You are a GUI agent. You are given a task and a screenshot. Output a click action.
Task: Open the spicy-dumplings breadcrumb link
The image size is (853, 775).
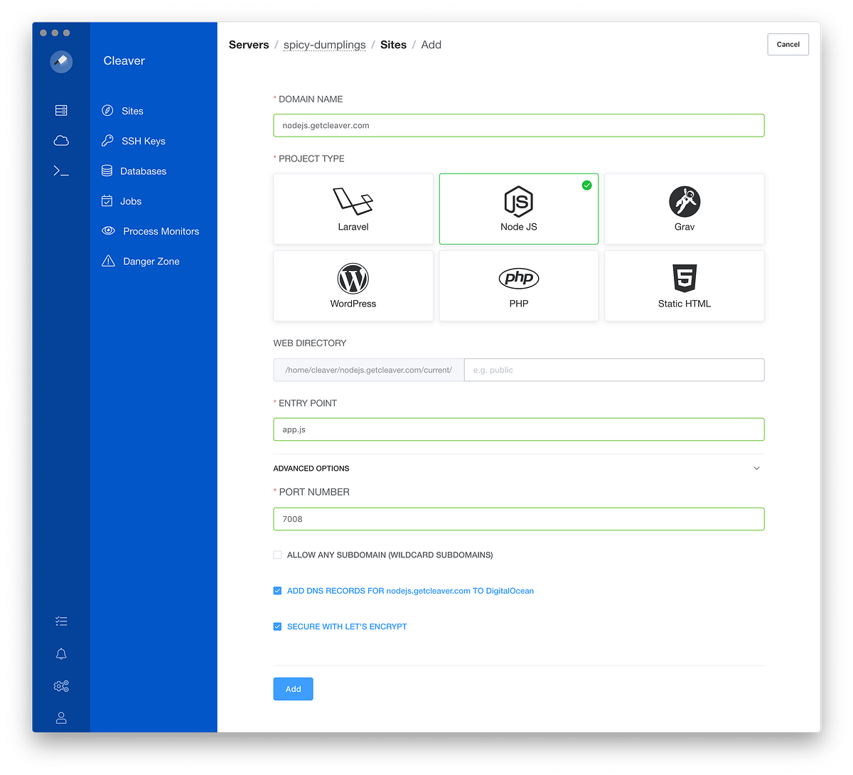point(324,44)
